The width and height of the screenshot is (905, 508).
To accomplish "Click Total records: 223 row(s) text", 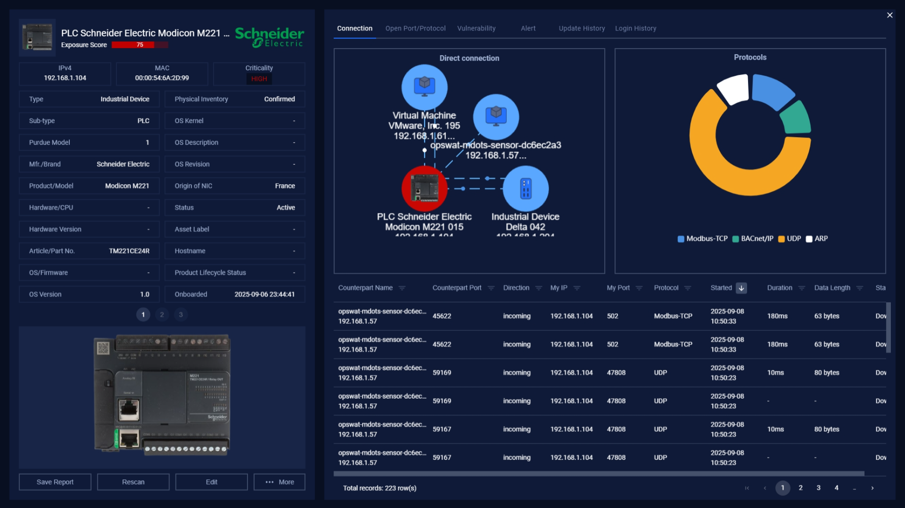I will click(x=380, y=488).
